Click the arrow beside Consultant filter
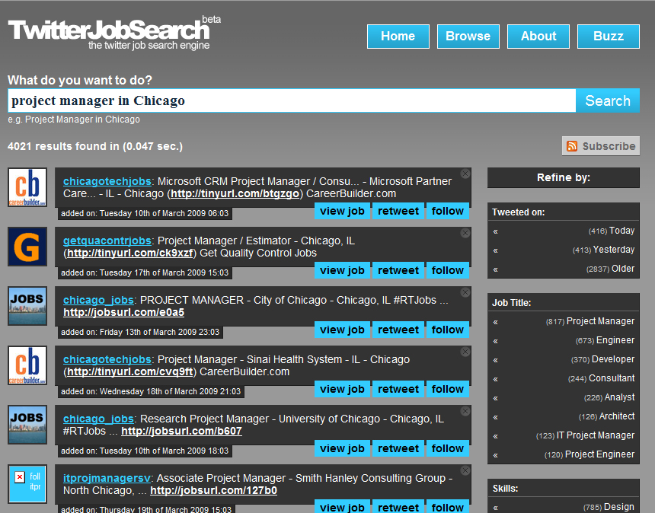This screenshot has height=513, width=655. click(495, 379)
